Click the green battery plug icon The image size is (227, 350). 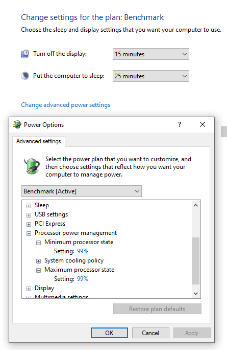point(32,166)
